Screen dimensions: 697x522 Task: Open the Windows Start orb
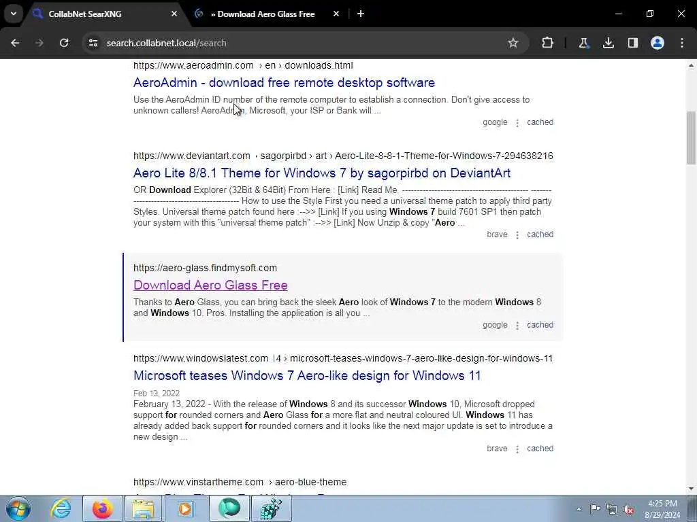tap(18, 508)
